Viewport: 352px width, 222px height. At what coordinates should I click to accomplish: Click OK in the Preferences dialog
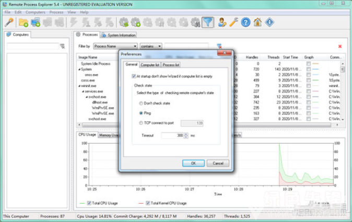[x=193, y=163]
